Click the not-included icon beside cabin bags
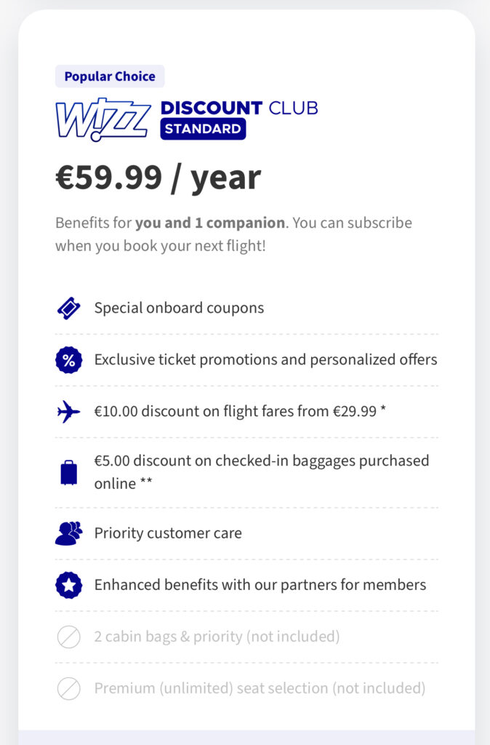 [69, 637]
